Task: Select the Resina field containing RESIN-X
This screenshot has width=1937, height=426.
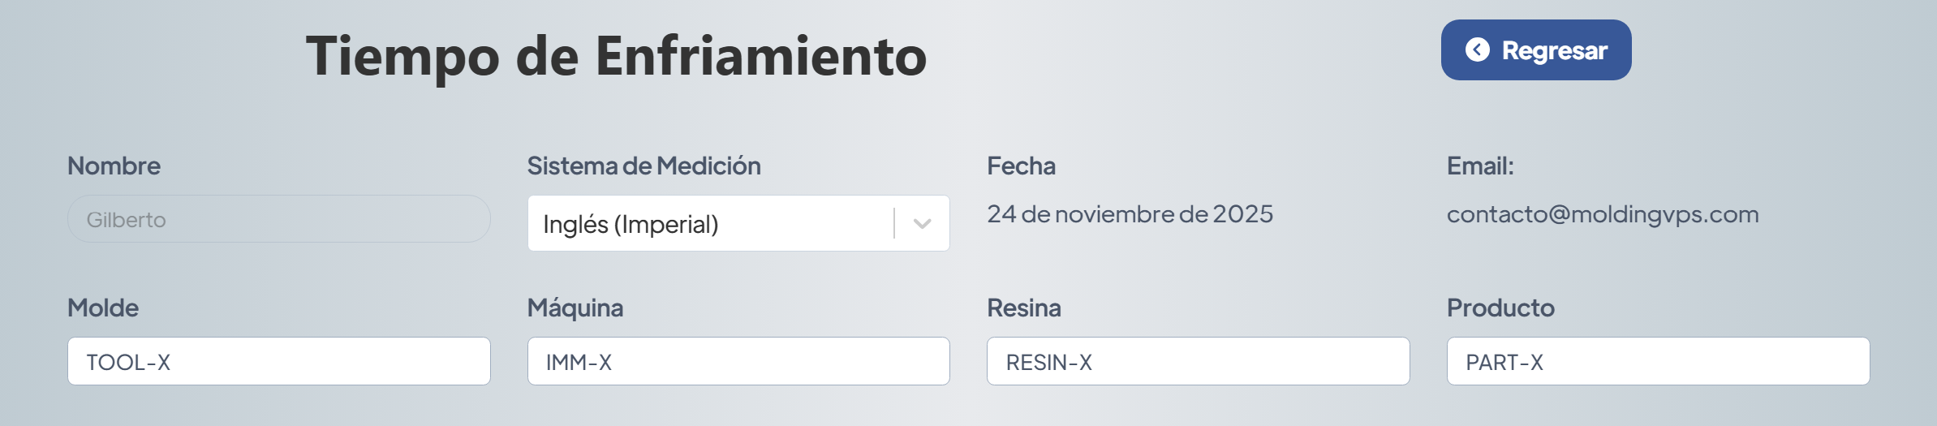Action: tap(1198, 362)
